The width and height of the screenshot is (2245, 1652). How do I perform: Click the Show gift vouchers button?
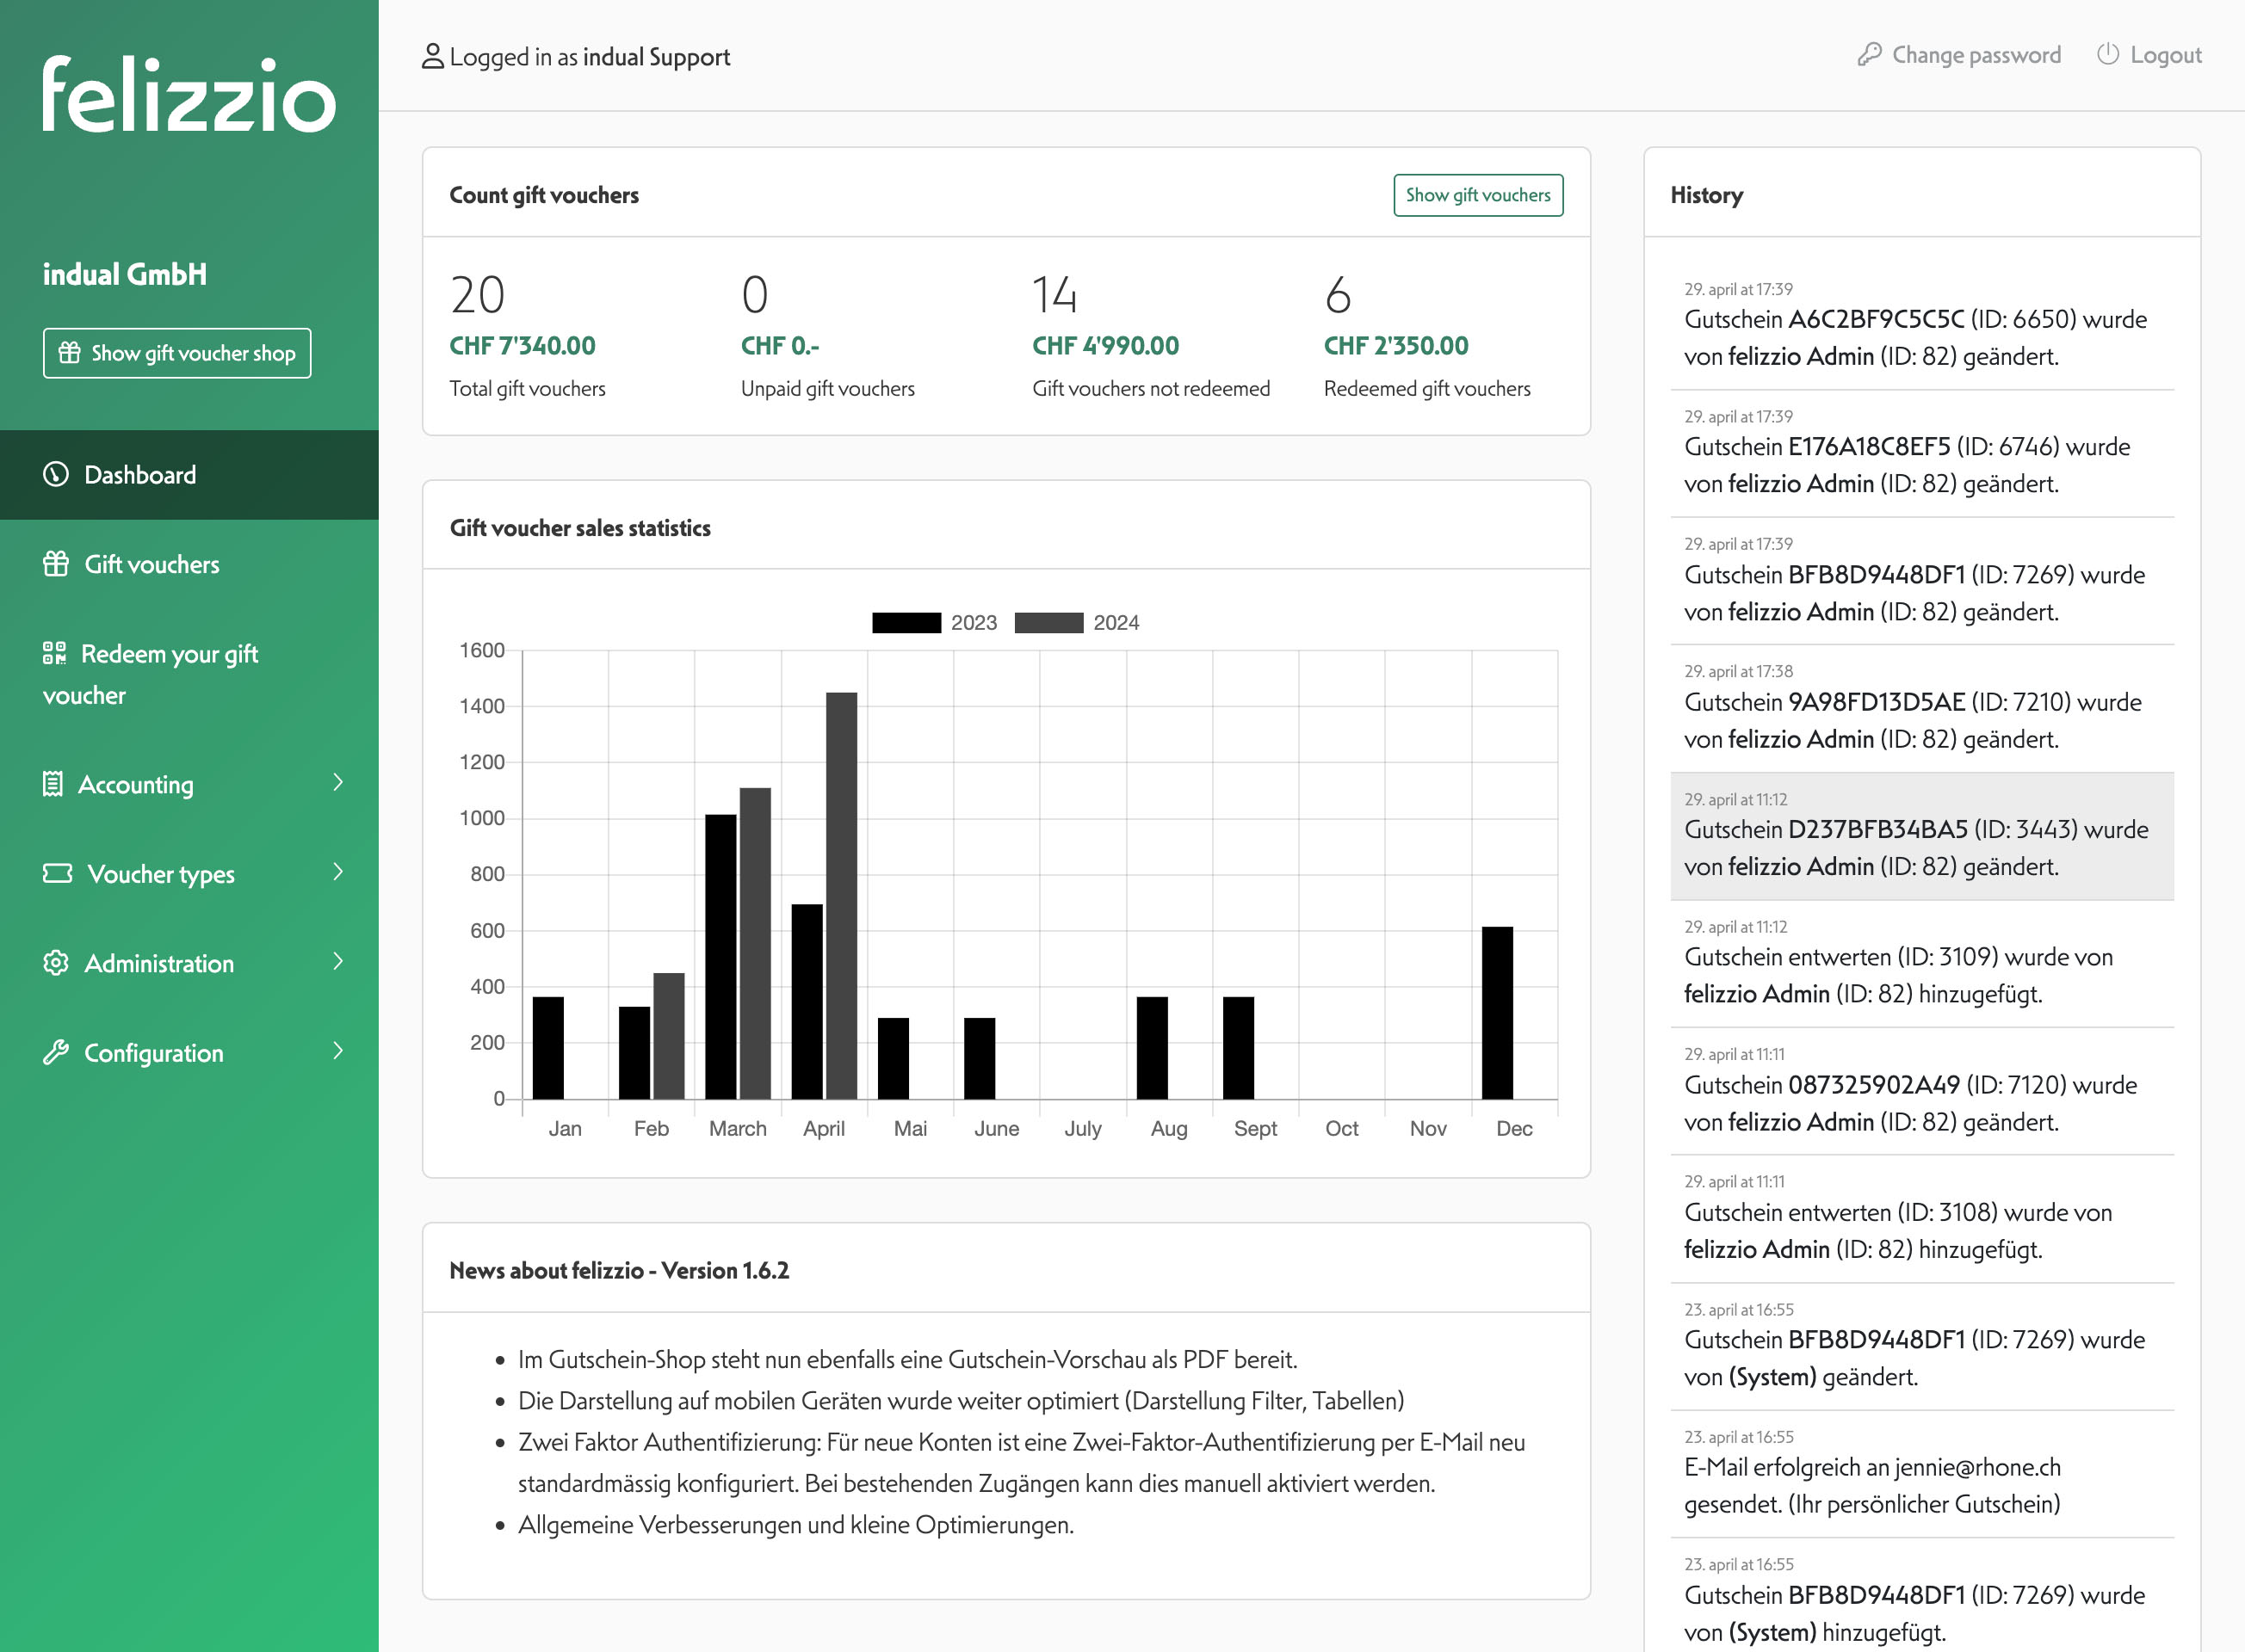pos(1479,195)
